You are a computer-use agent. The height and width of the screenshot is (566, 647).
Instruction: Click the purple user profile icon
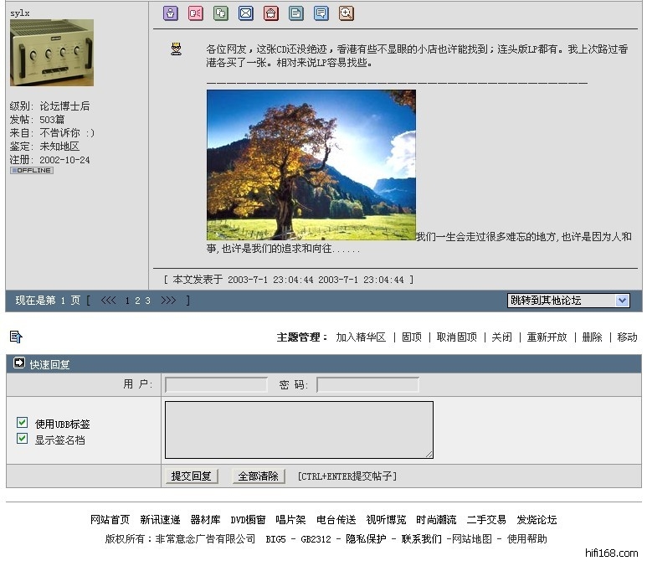pyautogui.click(x=170, y=13)
